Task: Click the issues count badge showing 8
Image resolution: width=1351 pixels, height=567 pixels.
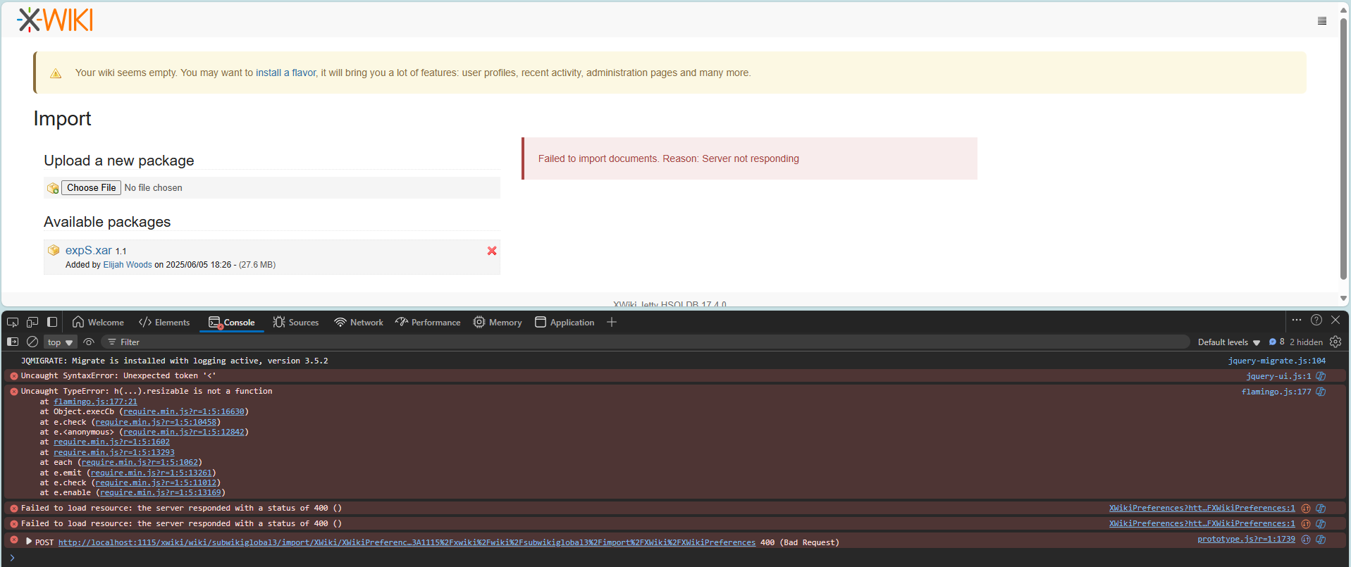Action: pyautogui.click(x=1277, y=342)
